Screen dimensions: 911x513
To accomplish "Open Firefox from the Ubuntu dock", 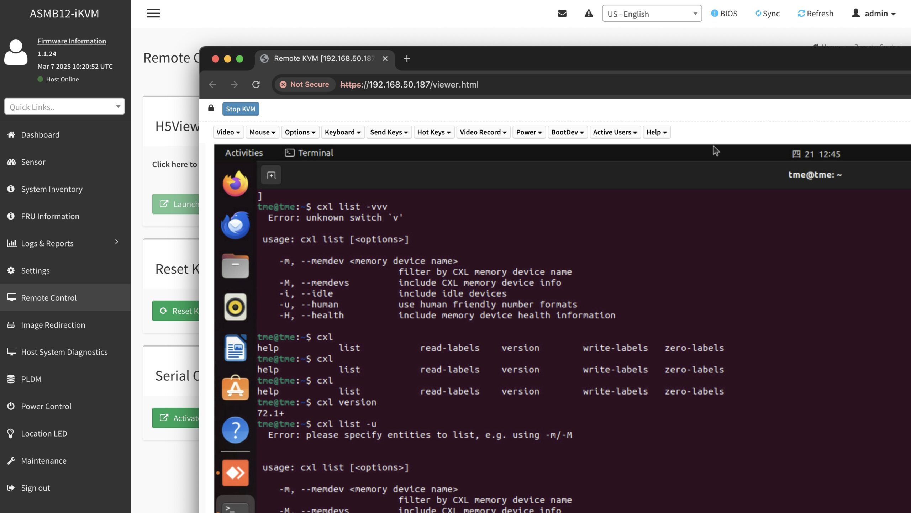I will coord(235,184).
